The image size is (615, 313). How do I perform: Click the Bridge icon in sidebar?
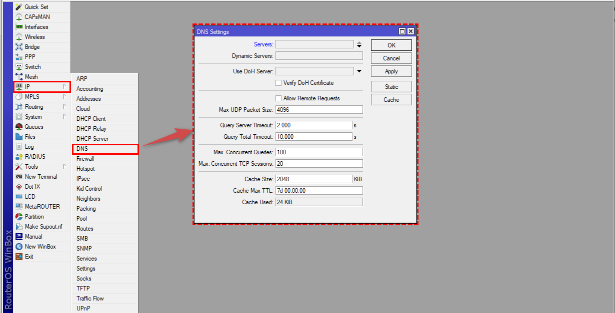click(19, 47)
